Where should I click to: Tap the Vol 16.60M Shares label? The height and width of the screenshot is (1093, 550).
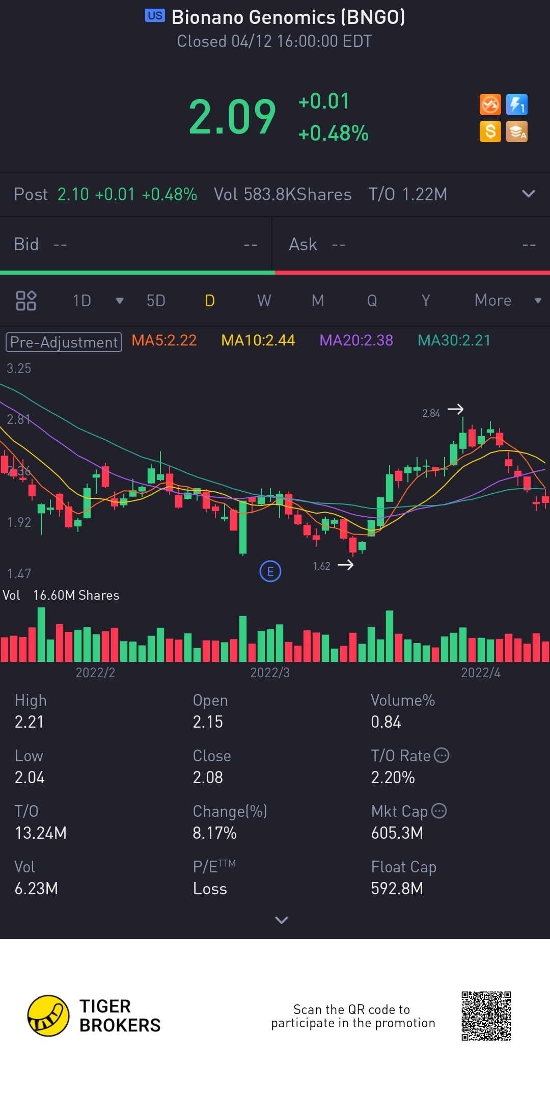pyautogui.click(x=61, y=595)
